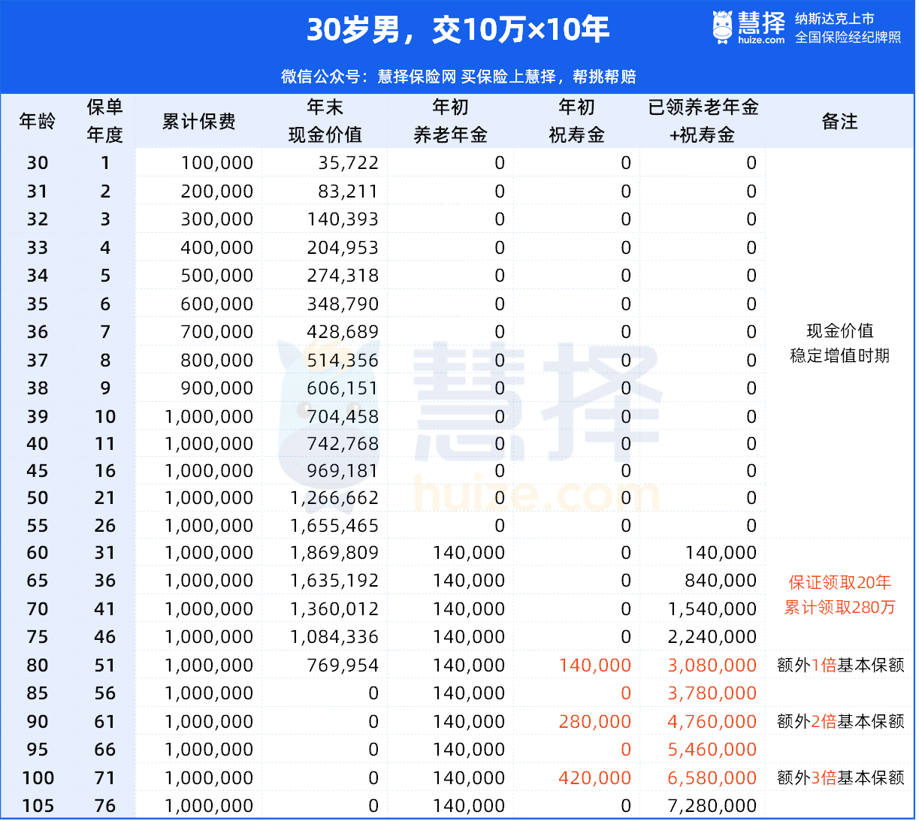919x821 pixels.
Task: Select the title 30岁男，交10万×10年
Action: (458, 30)
